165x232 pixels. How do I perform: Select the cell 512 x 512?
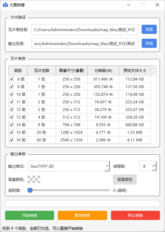pos(71,117)
